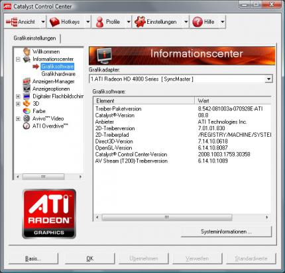Click the Farbe color wheel icon
285x273 pixels.
(x=27, y=111)
